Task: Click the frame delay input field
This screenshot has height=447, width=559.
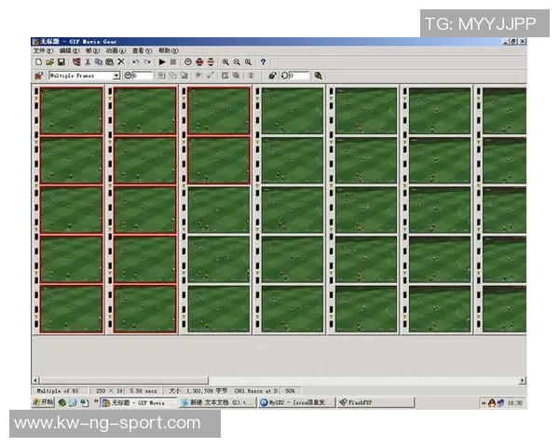Action: click(x=143, y=75)
